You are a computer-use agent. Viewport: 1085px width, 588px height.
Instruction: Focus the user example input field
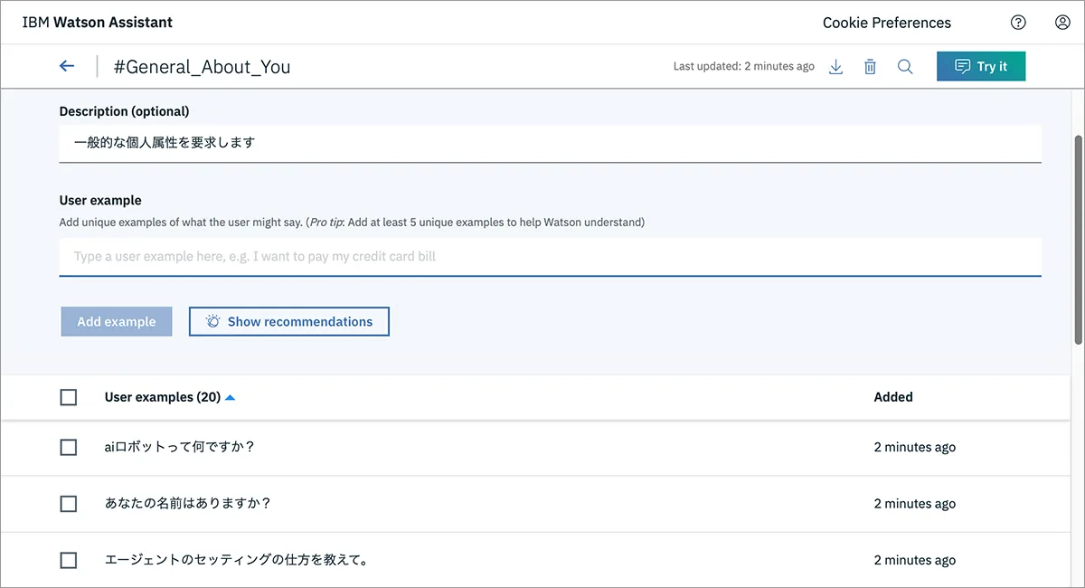[x=551, y=257]
